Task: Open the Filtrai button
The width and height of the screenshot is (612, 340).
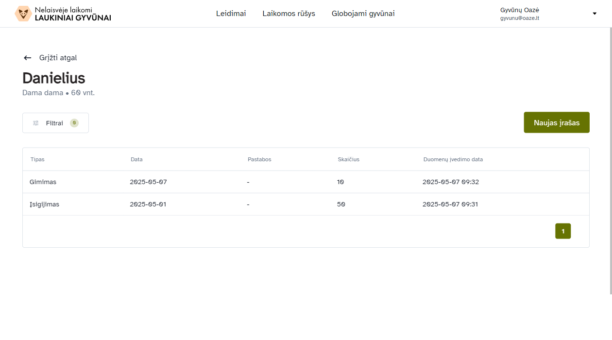Action: (55, 123)
